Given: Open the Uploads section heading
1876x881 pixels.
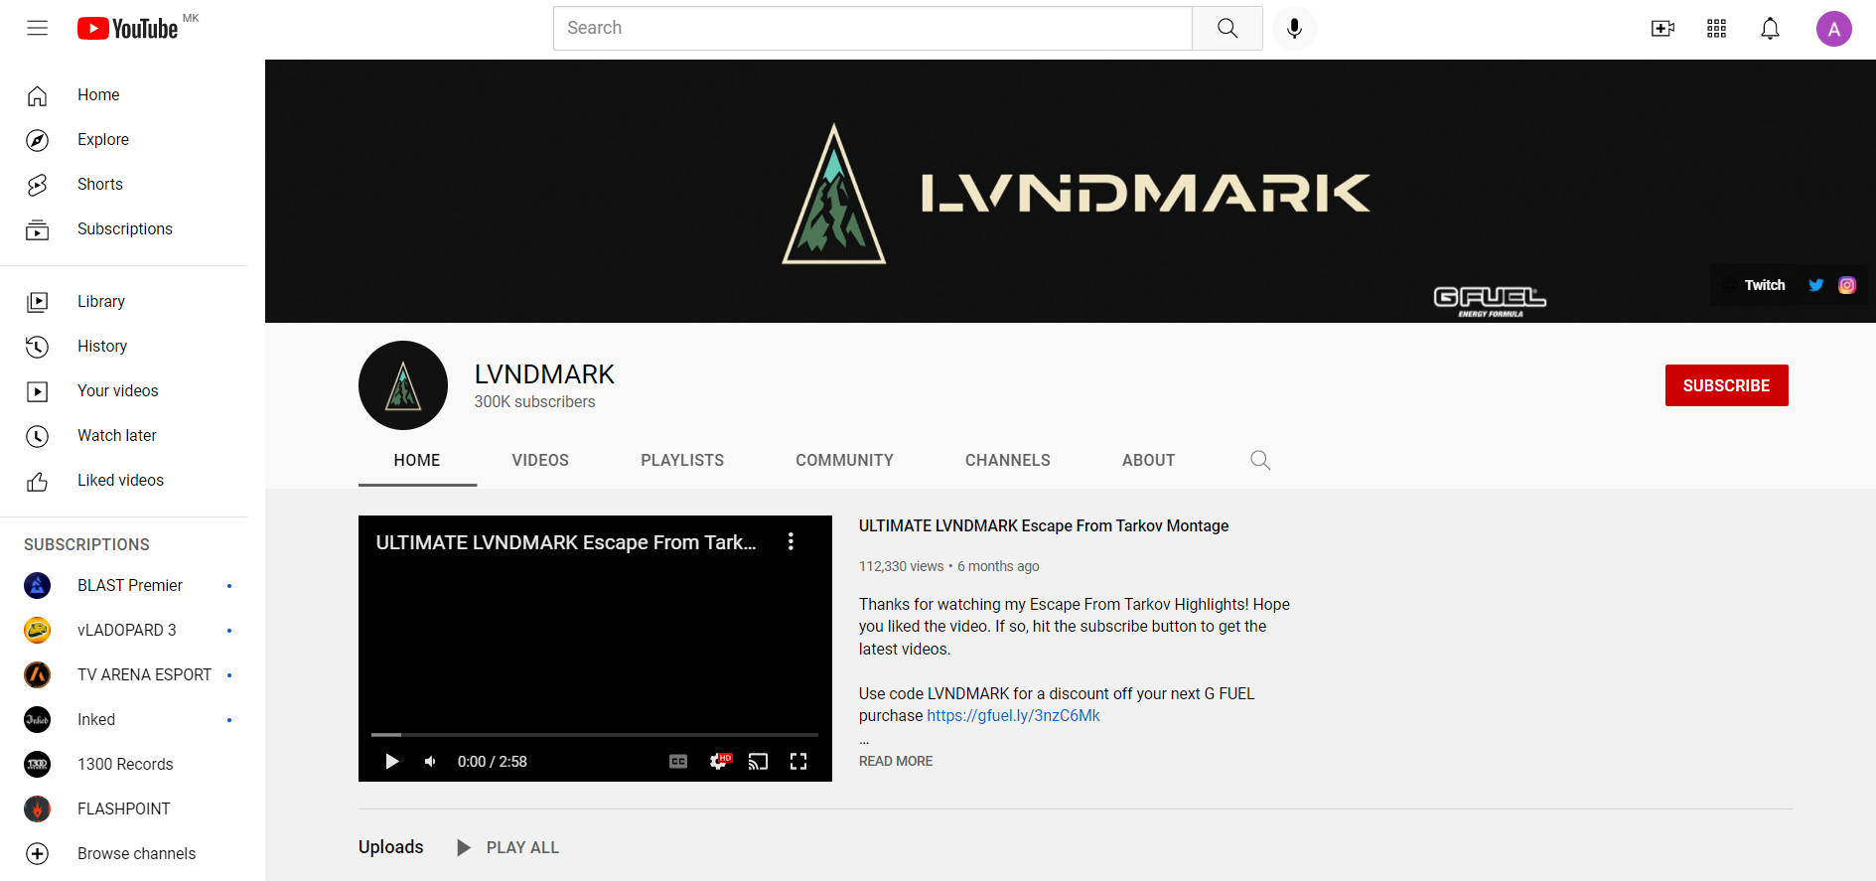Looking at the screenshot, I should [x=391, y=847].
